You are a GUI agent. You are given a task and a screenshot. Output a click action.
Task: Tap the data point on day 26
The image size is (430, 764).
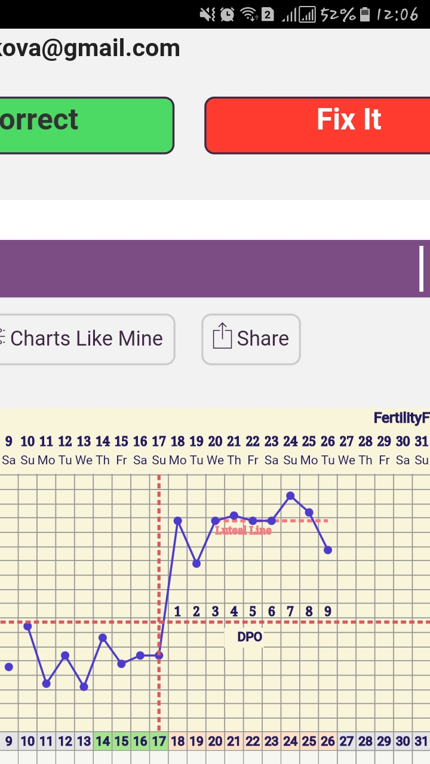328,550
